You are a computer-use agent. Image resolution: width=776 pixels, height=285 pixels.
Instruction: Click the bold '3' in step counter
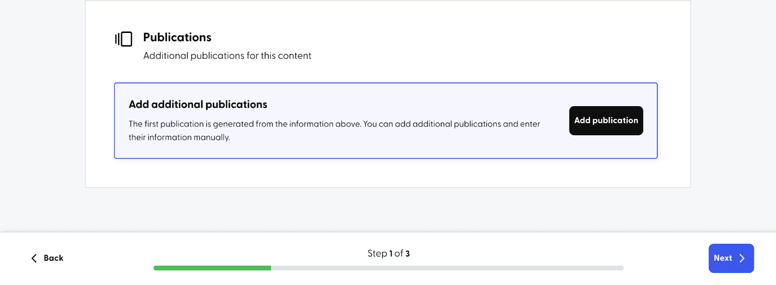pyautogui.click(x=407, y=253)
